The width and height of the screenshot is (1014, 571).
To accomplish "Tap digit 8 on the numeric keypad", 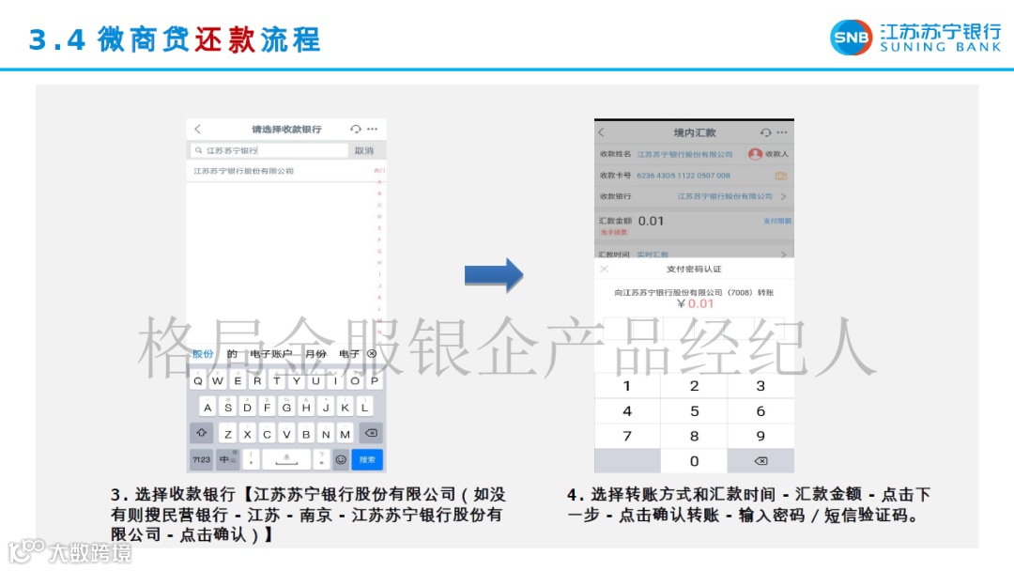I will coord(694,437).
